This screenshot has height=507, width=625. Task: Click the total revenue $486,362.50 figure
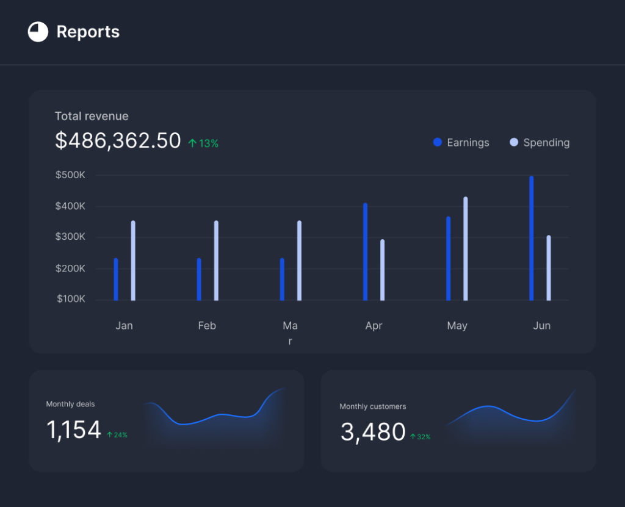pyautogui.click(x=118, y=140)
